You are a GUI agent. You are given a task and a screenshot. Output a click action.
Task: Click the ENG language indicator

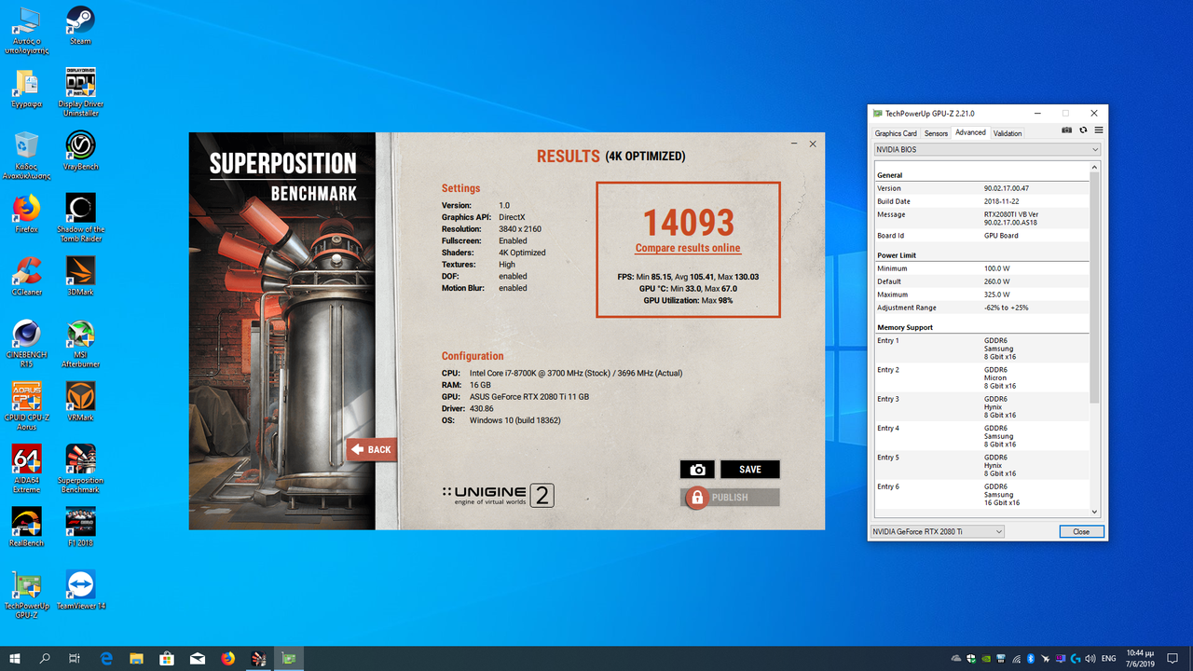1109,659
